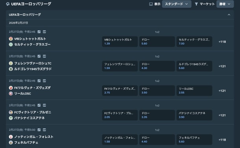Open the スタンダード display dropdown
This screenshot has height=148, width=240.
coord(177,4)
